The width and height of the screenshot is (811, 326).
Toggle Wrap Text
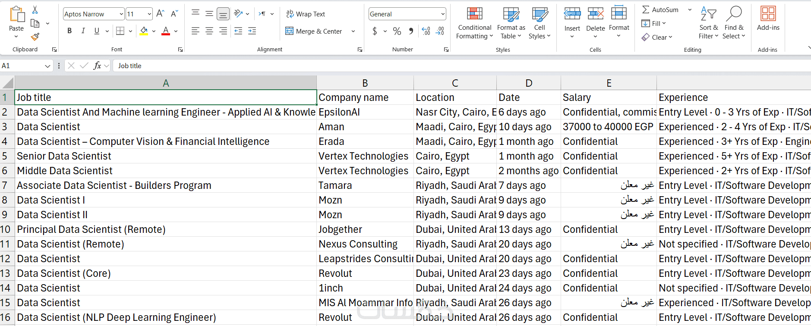point(306,14)
